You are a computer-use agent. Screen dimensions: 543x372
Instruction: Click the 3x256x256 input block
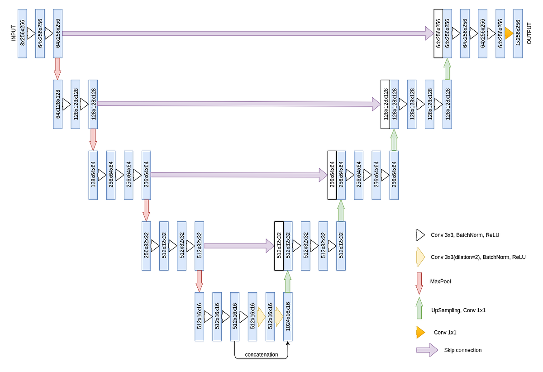[22, 33]
